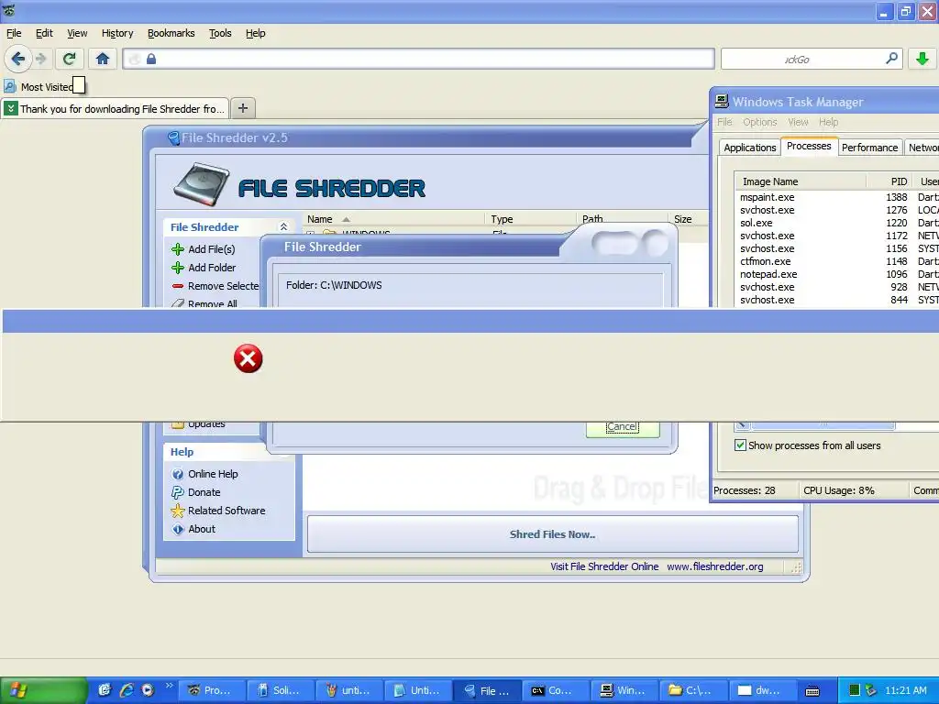Click Remove All in File Shredder sidebar
The width and height of the screenshot is (939, 704).
pos(212,303)
